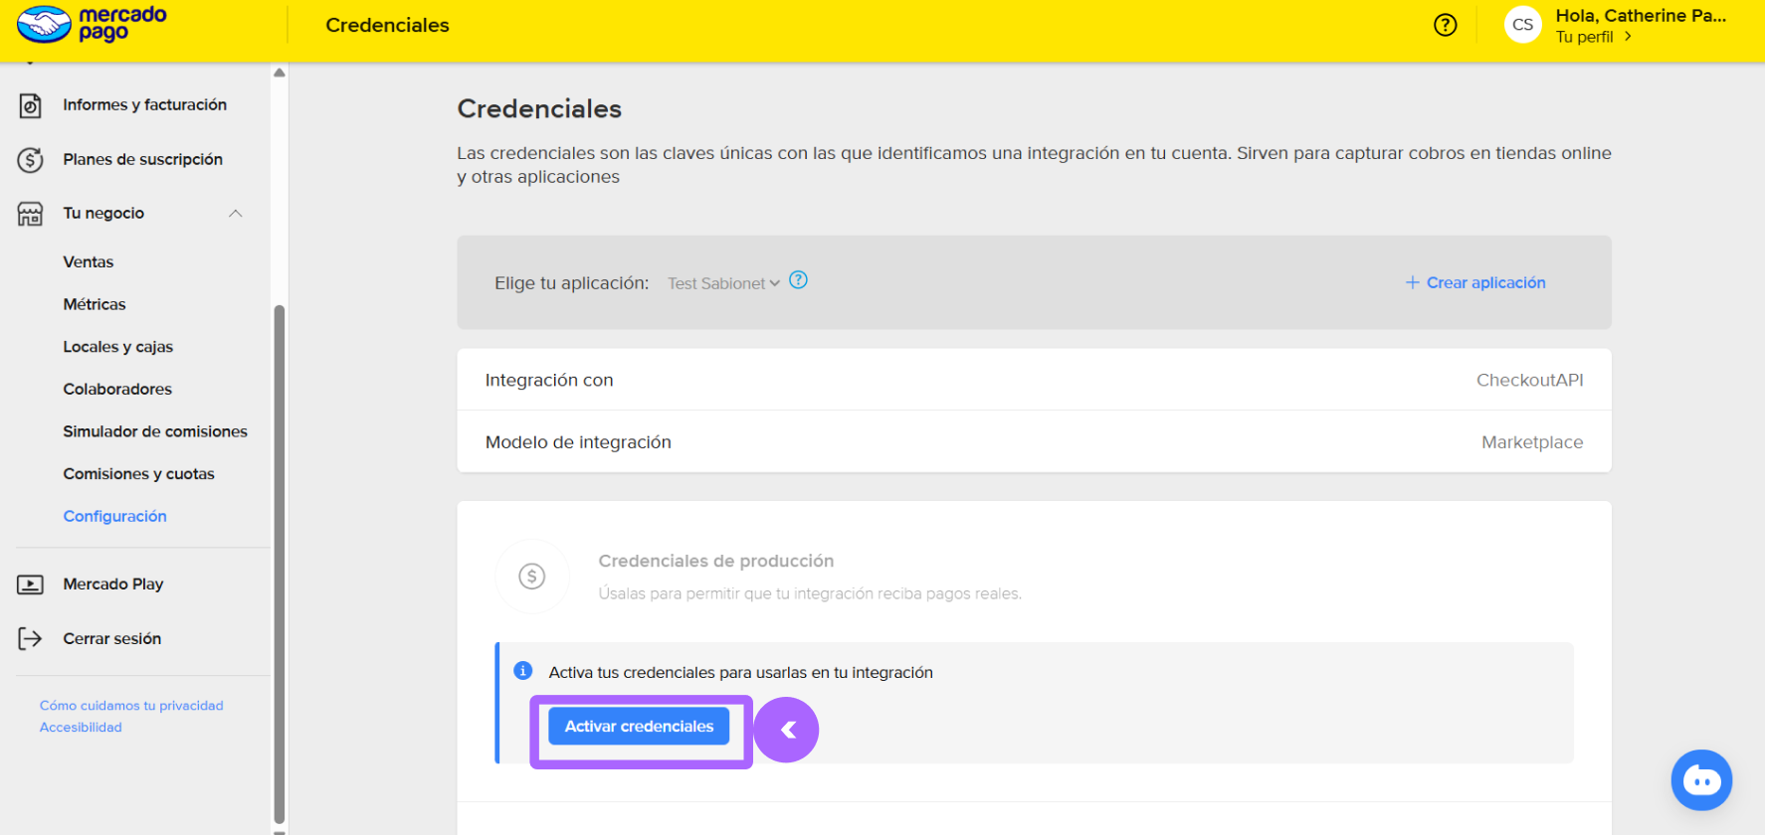Image resolution: width=1765 pixels, height=835 pixels.
Task: Open the help question mark icon in header
Action: [x=1445, y=25]
